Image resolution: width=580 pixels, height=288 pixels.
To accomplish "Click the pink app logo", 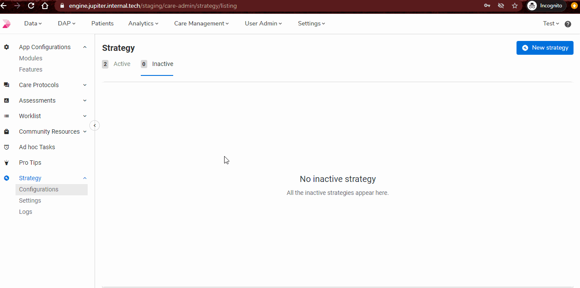I will tap(6, 24).
